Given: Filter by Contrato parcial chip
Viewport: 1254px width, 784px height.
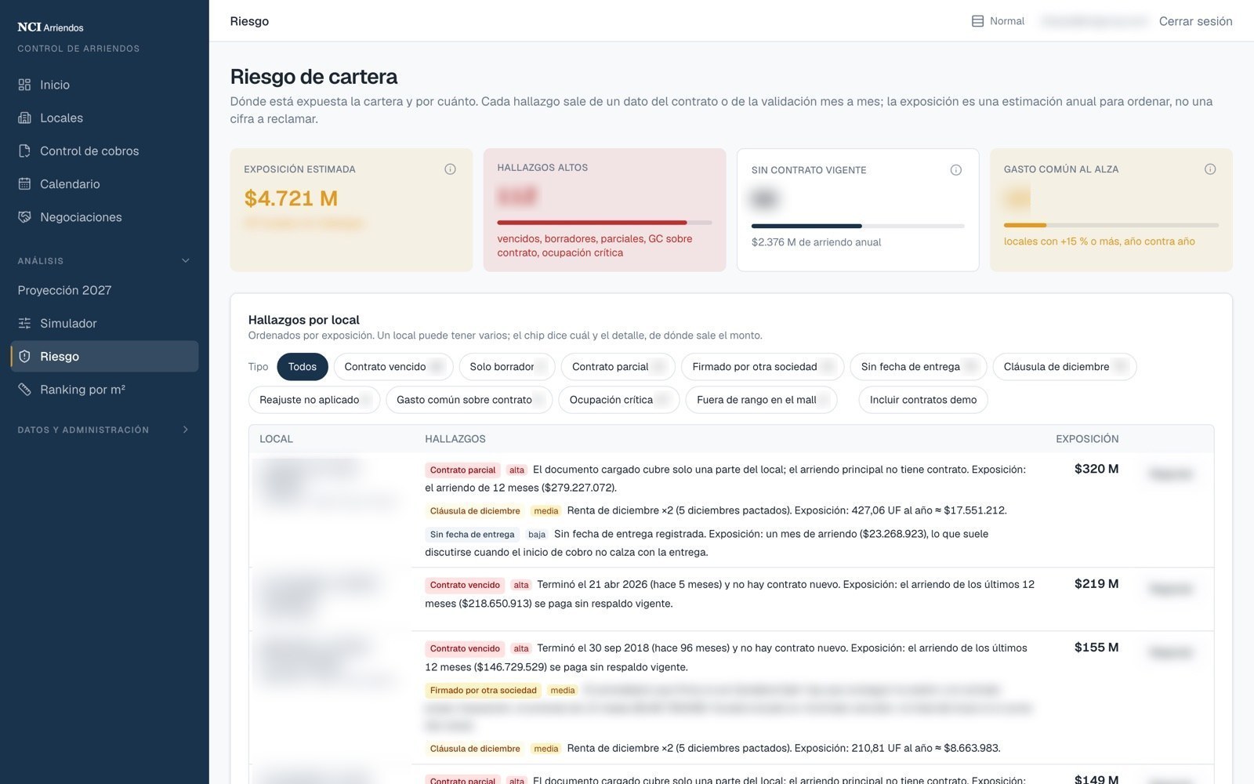Looking at the screenshot, I should coord(618,367).
